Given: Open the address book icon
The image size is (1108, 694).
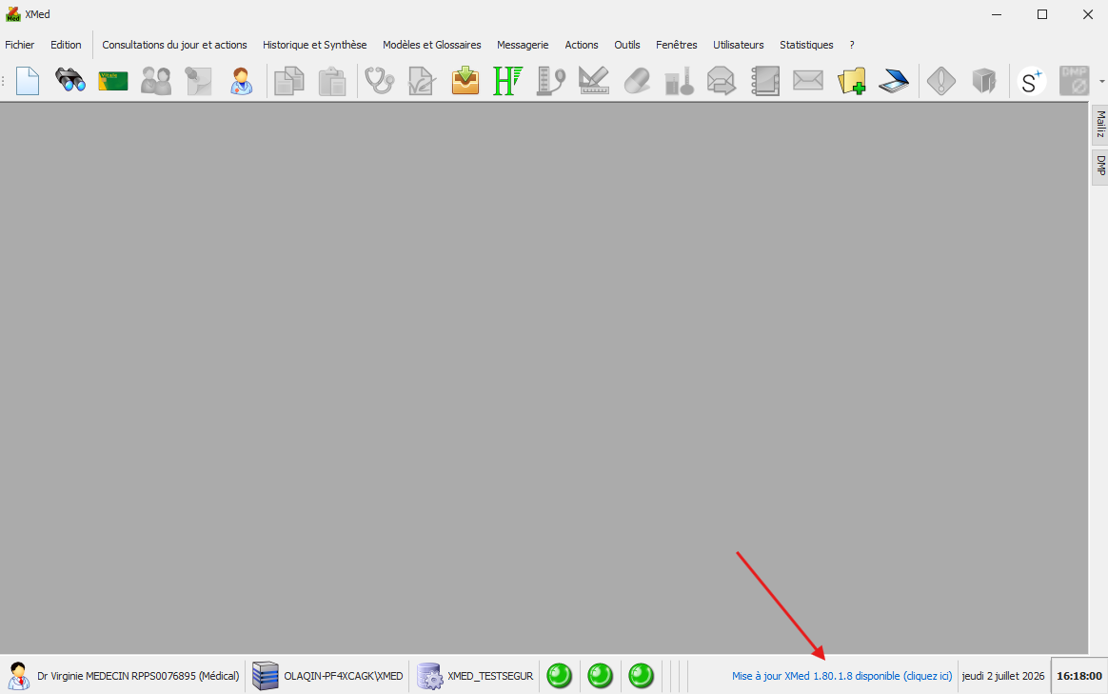Looking at the screenshot, I should coord(765,81).
